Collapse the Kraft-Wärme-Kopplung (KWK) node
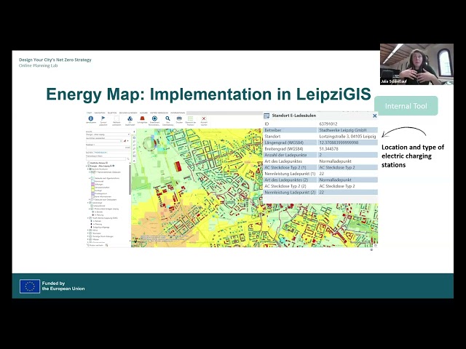This screenshot has width=466, height=349. 87,218
